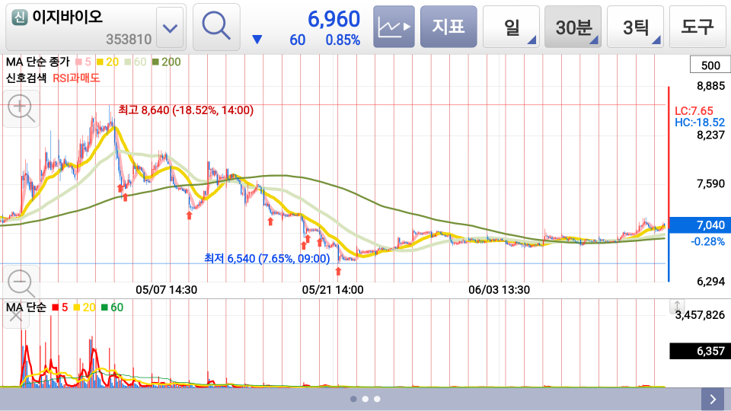
Task: Select the 이지바이오 stock name field
Action: coord(96,27)
